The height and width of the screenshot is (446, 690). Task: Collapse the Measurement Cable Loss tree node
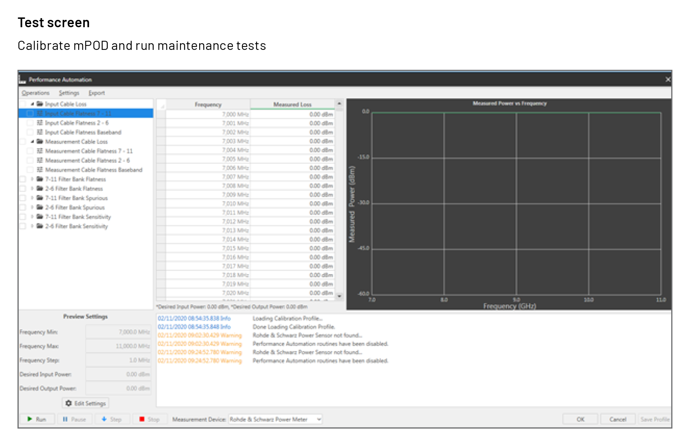pos(32,142)
